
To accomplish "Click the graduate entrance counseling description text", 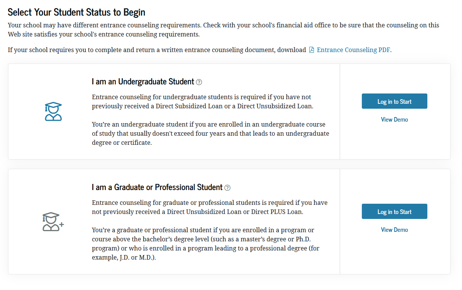I will (x=209, y=207).
